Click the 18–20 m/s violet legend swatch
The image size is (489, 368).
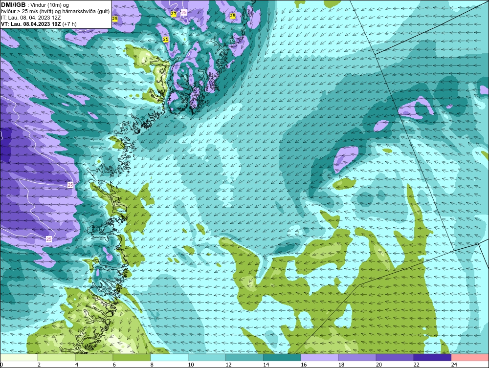tap(357, 357)
